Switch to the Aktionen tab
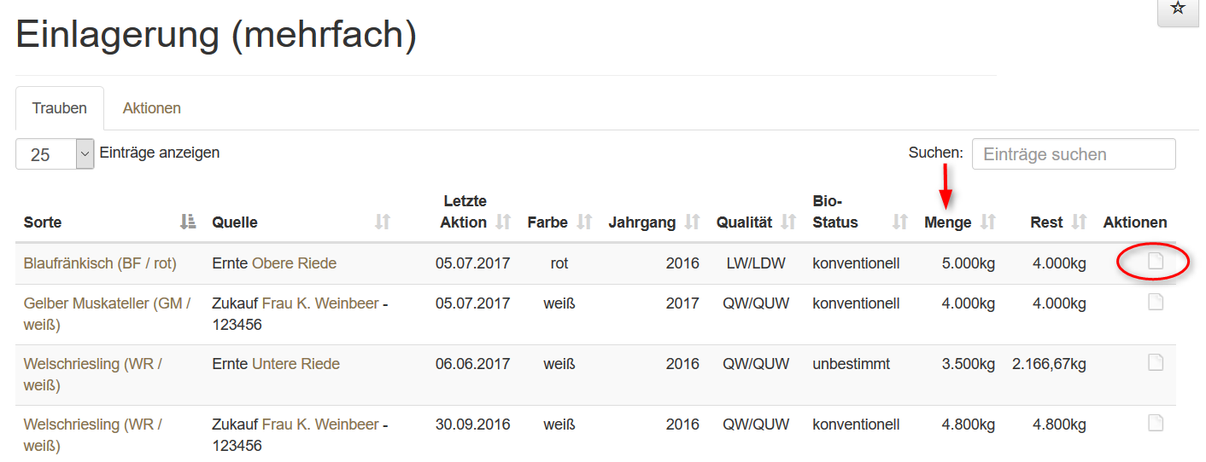Viewport: 1206px width, 462px height. (151, 108)
